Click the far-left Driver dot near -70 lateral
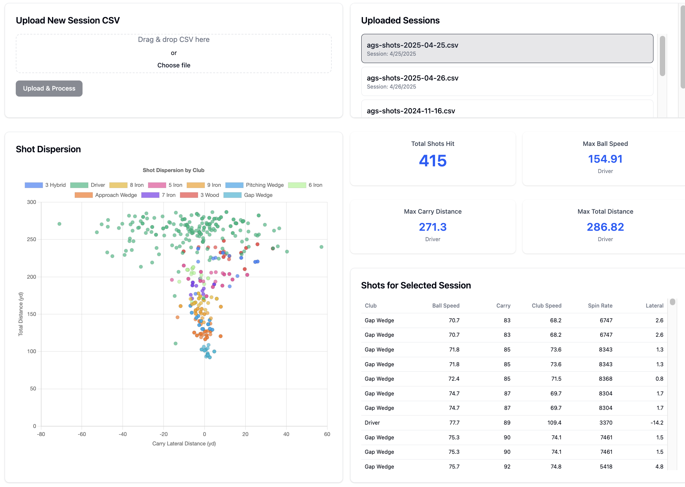Viewport: 685px width, 487px height. pos(59,224)
